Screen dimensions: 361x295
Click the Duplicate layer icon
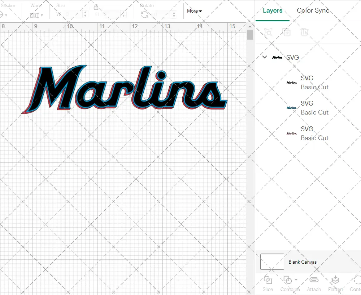point(287,32)
